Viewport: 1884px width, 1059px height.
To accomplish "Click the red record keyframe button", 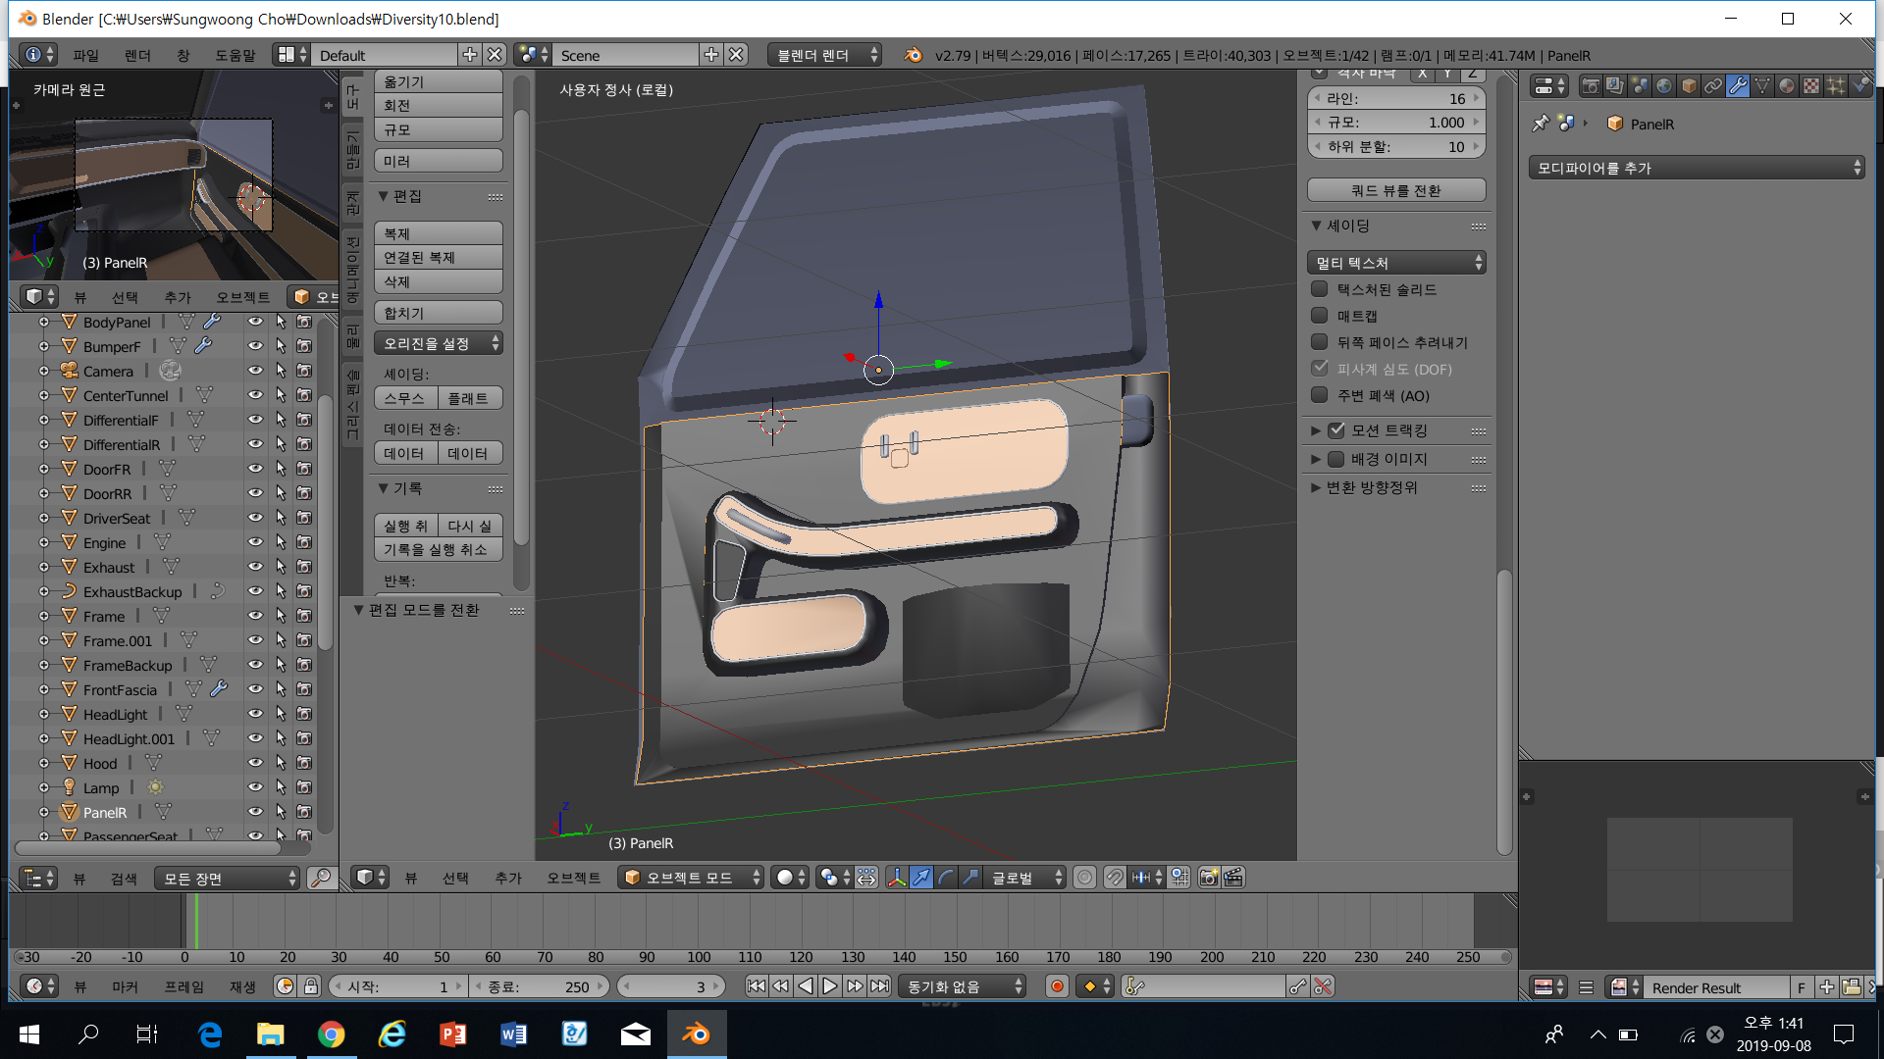I will pos(1057,986).
